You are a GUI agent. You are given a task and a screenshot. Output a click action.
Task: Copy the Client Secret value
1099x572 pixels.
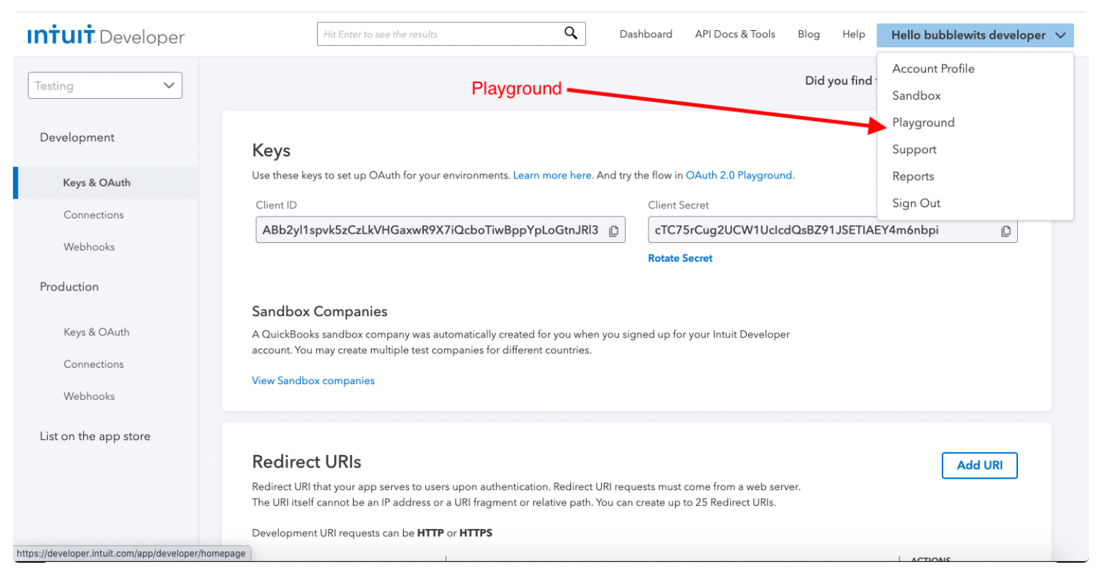[1006, 231]
